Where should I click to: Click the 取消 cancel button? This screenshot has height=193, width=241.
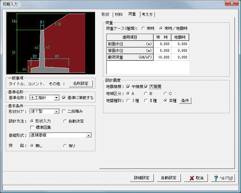tap(196, 178)
